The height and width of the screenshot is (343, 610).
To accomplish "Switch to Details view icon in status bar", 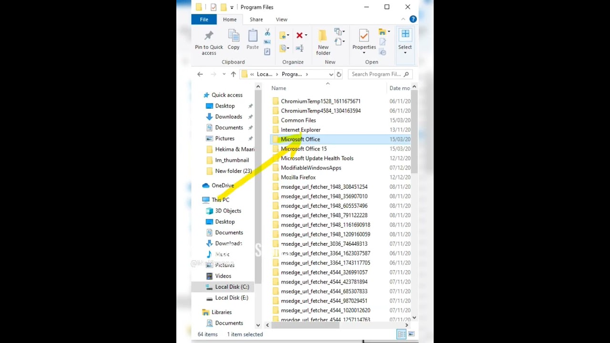I will [401, 334].
